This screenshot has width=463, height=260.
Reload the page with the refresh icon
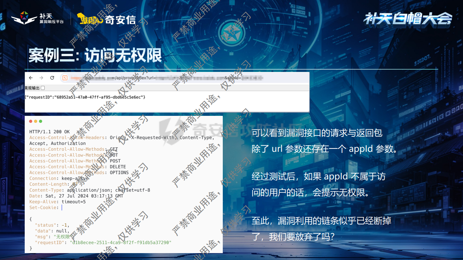click(x=52, y=78)
